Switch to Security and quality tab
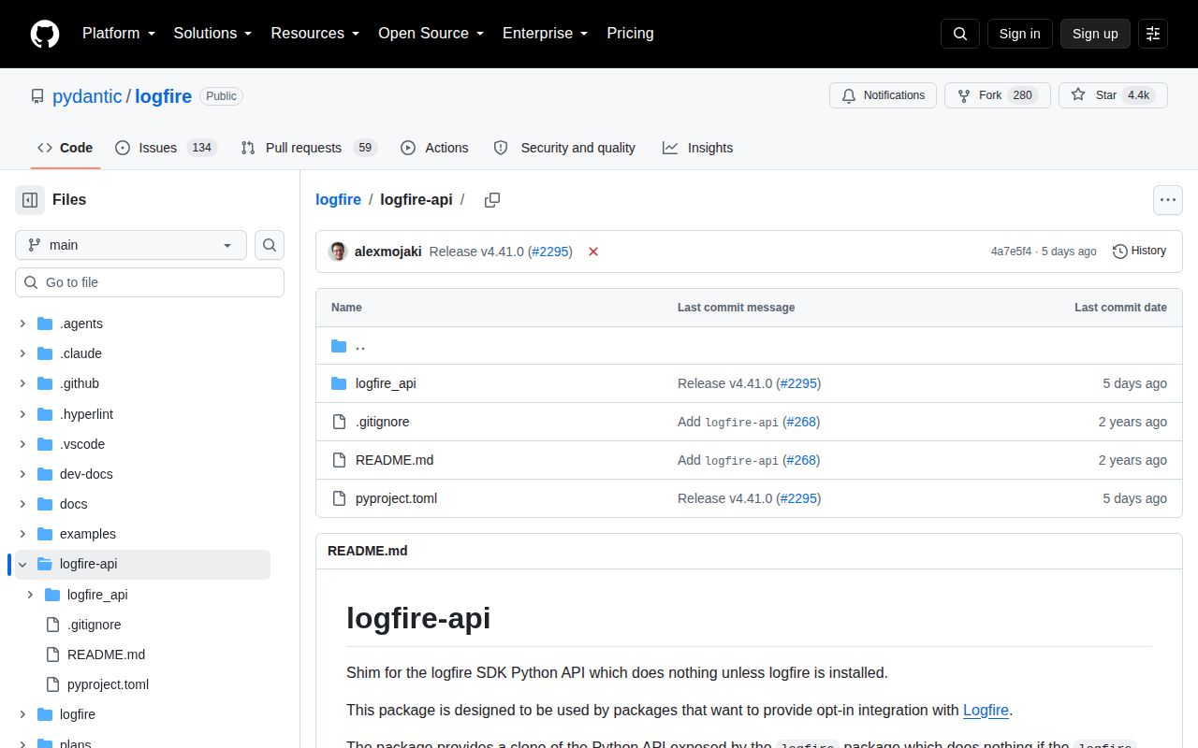 564,148
